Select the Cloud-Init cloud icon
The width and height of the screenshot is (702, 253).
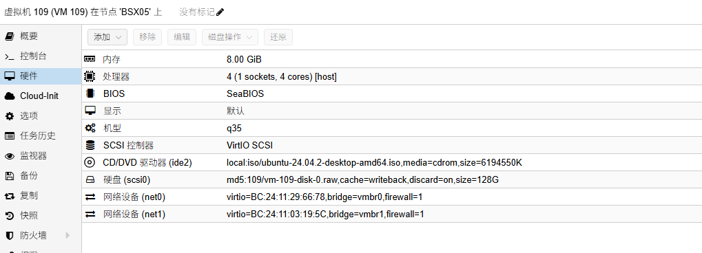point(10,96)
